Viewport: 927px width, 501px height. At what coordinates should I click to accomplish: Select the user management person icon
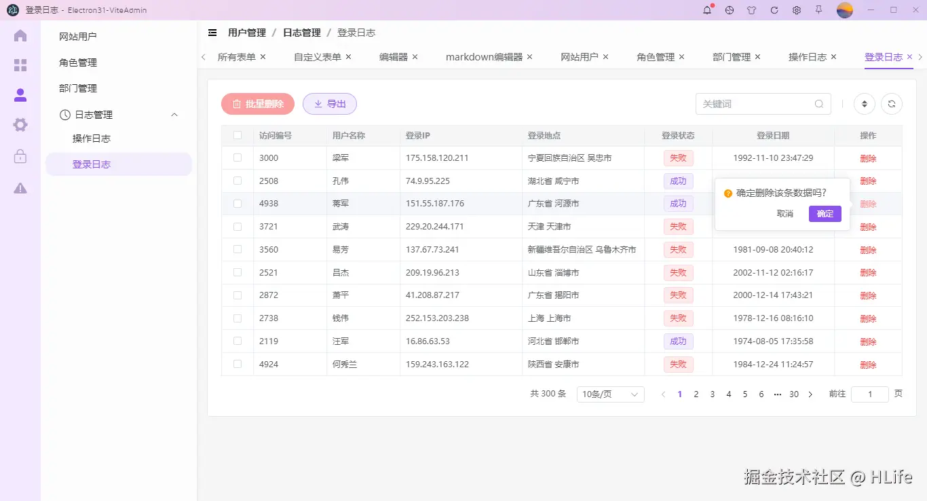coord(20,95)
